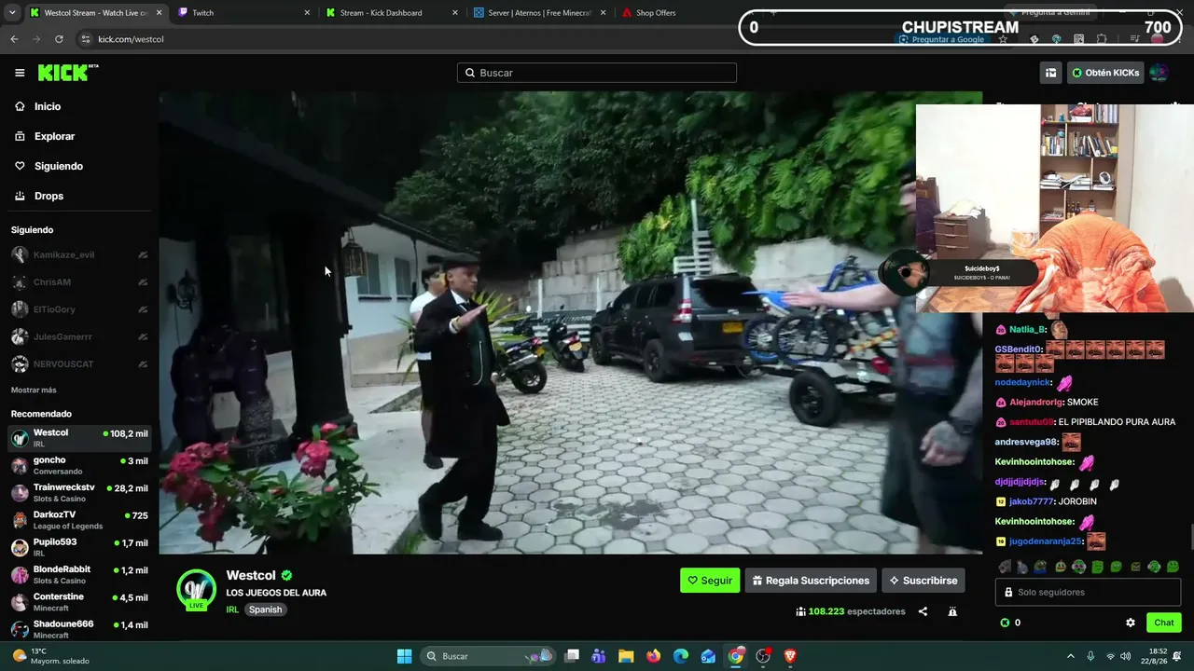Reload the page with the refresh icon

pos(59,39)
